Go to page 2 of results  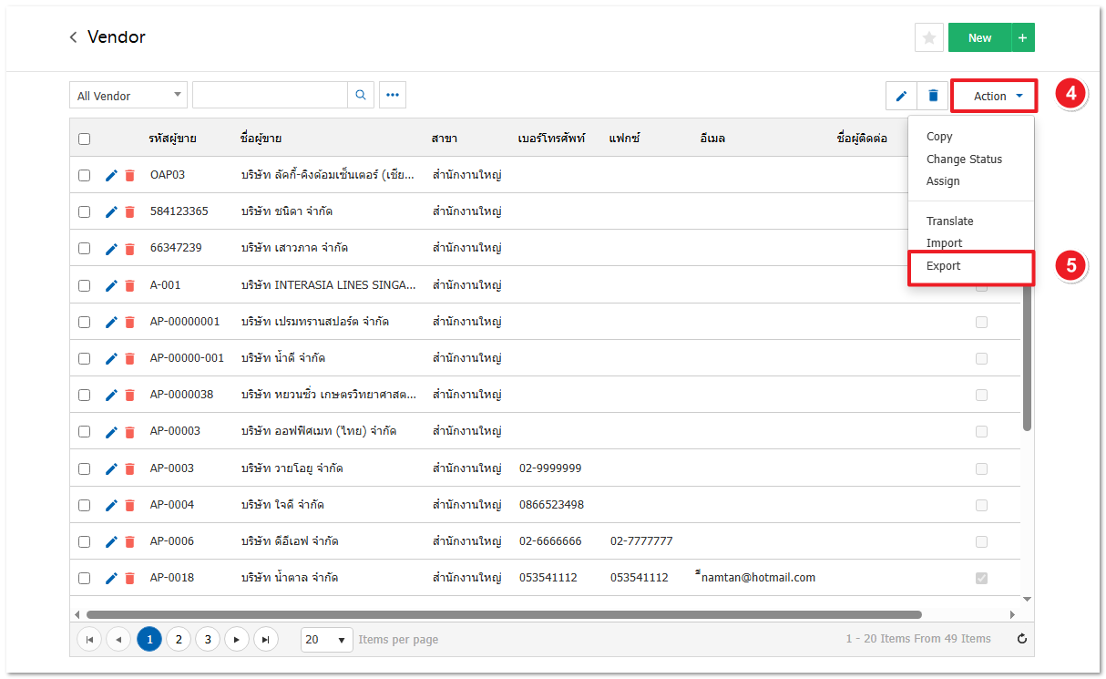coord(179,640)
